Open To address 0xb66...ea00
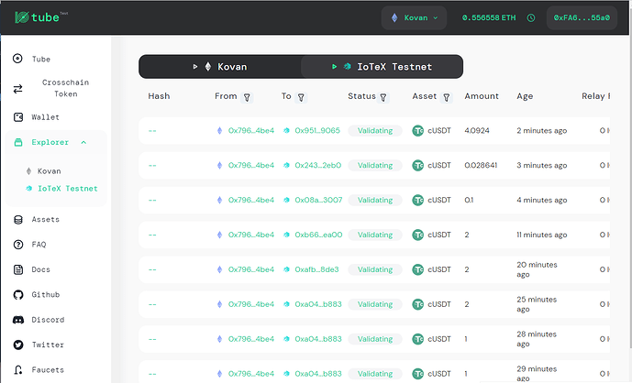This screenshot has height=383, width=632. 318,235
